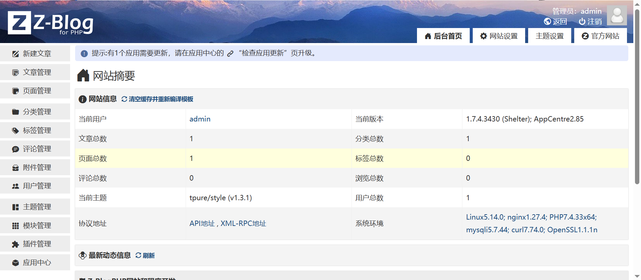Click the 管理员: admin text in header

pos(577,11)
